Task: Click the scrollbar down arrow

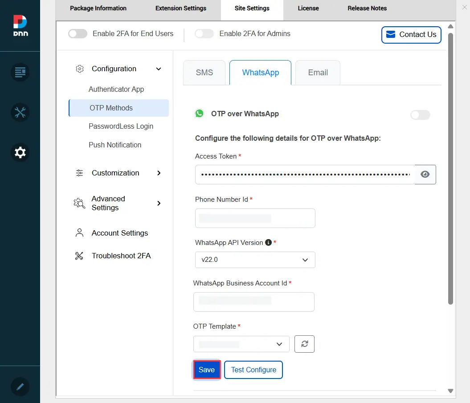Action: tap(450, 391)
